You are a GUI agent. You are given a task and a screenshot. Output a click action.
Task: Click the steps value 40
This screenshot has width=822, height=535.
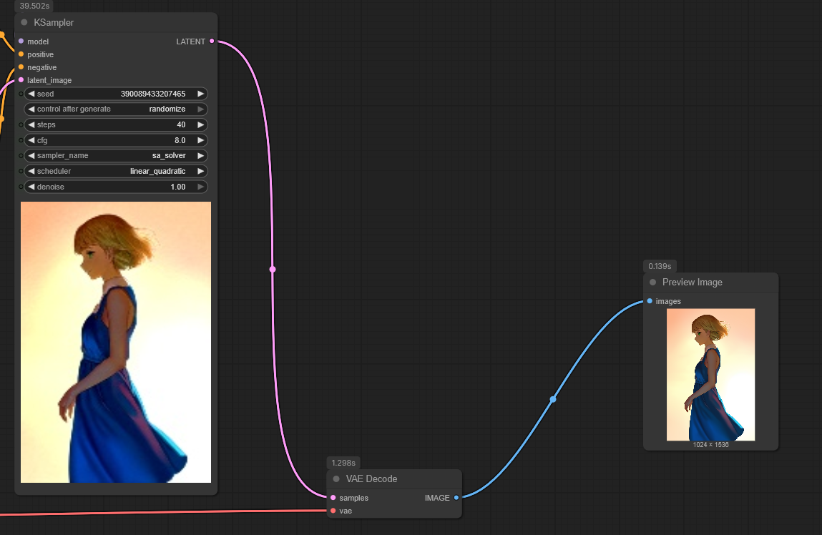181,124
